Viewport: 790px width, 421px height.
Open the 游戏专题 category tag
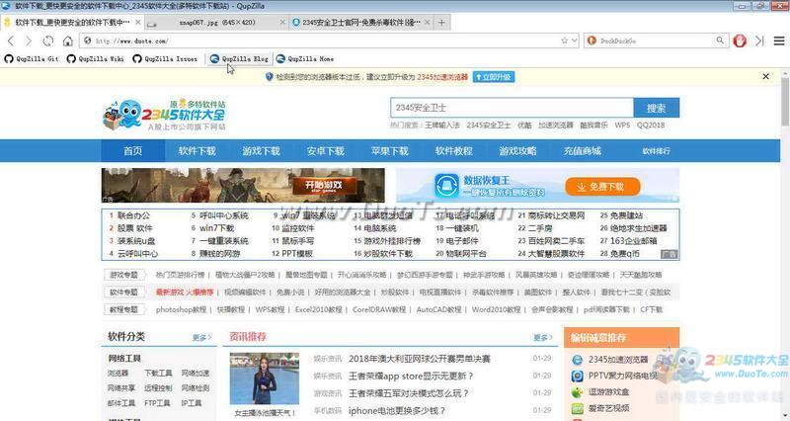[x=124, y=275]
